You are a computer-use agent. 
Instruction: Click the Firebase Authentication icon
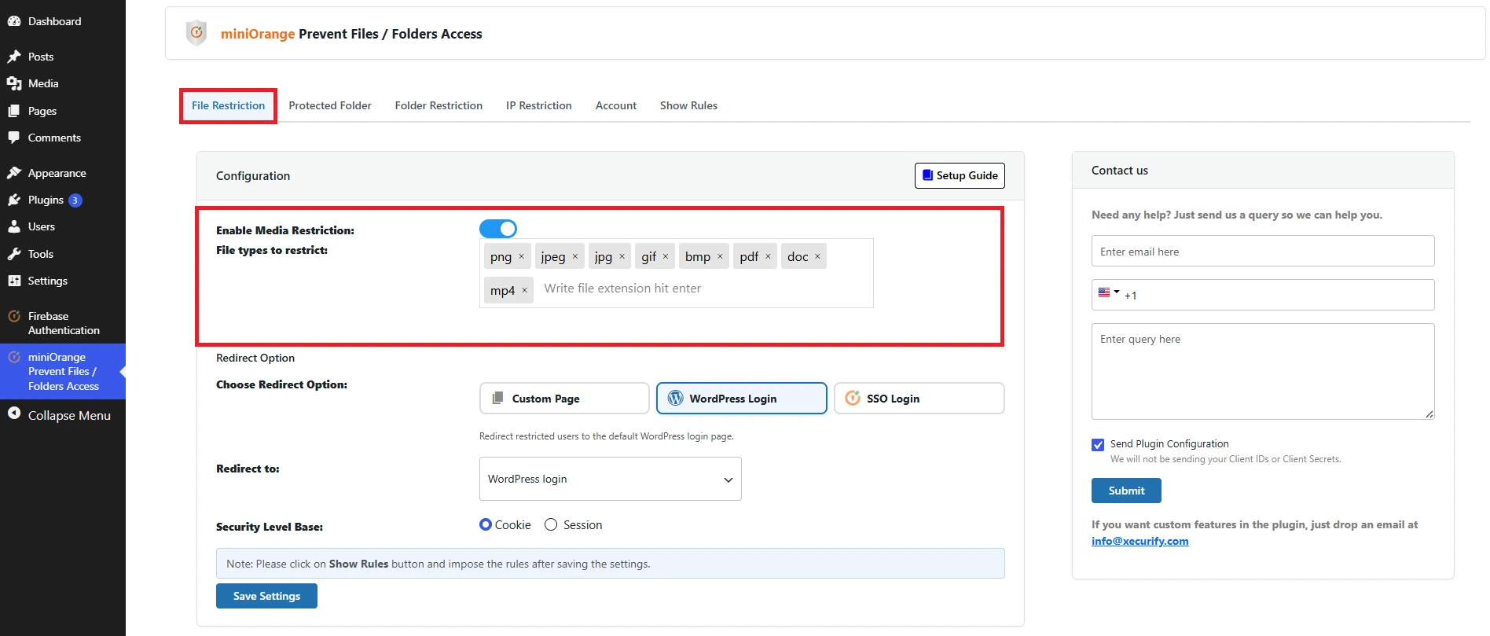14,316
